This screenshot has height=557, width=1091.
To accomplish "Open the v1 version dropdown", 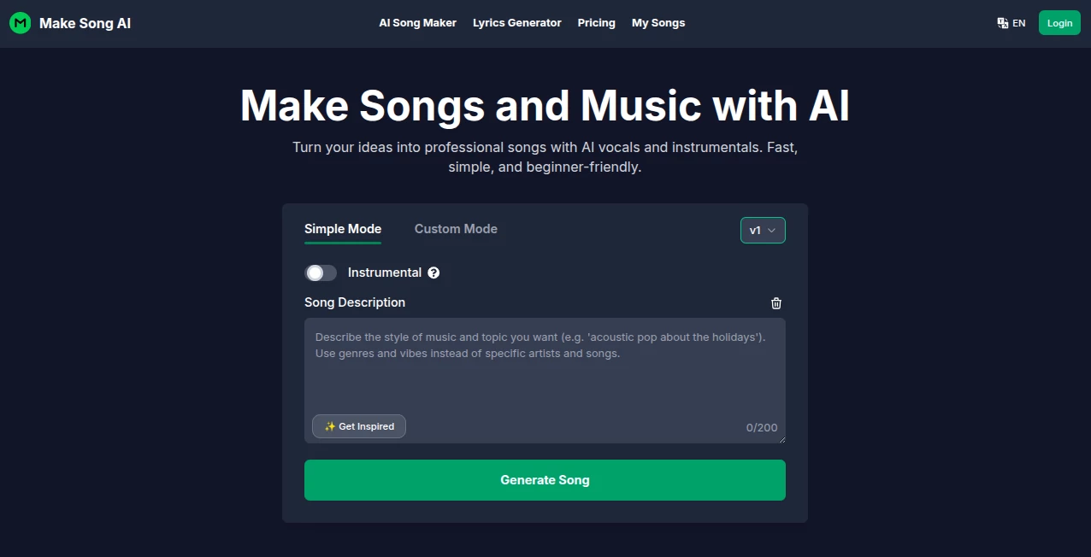I will tap(763, 230).
